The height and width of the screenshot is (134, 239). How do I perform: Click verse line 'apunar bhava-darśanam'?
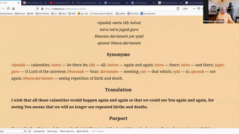pyautogui.click(x=119, y=43)
